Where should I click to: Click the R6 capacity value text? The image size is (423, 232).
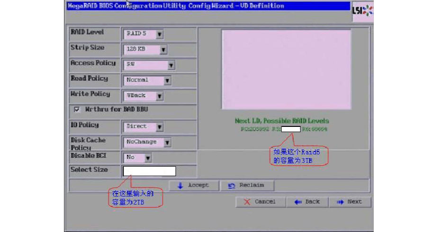point(315,129)
